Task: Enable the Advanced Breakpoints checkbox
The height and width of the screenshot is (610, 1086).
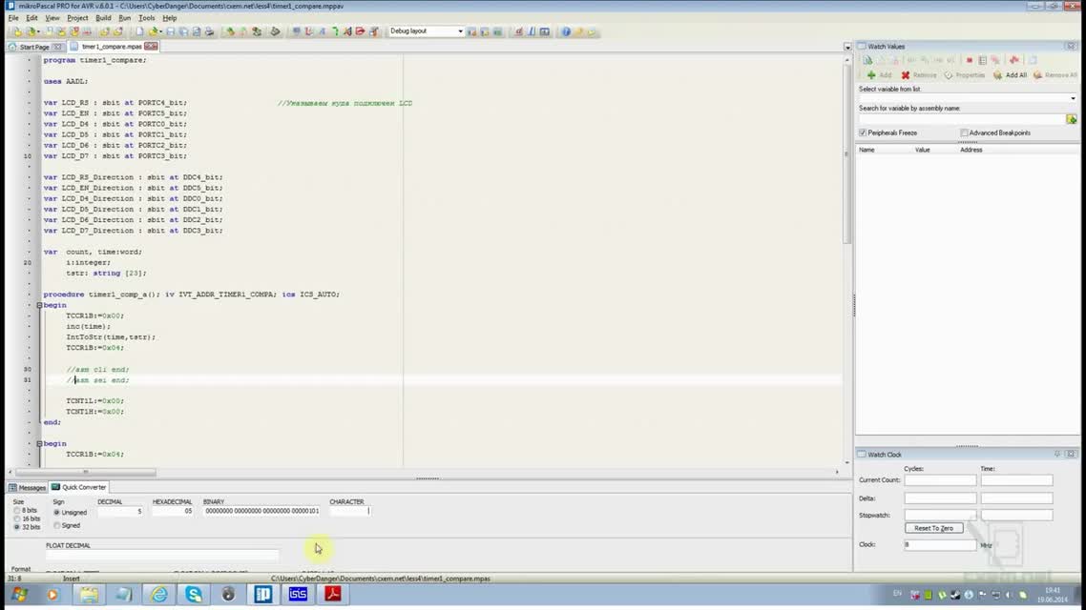Action: coord(964,132)
